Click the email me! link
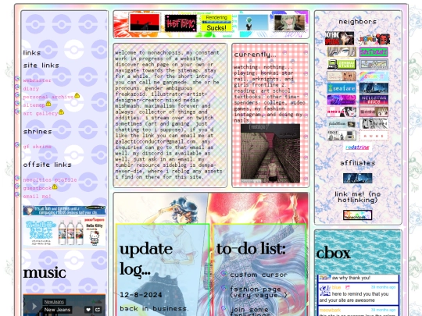 pos(38,197)
